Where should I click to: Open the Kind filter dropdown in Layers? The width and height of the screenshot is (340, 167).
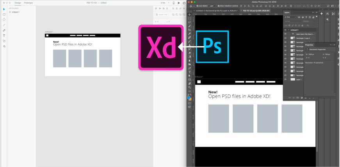click(290, 17)
